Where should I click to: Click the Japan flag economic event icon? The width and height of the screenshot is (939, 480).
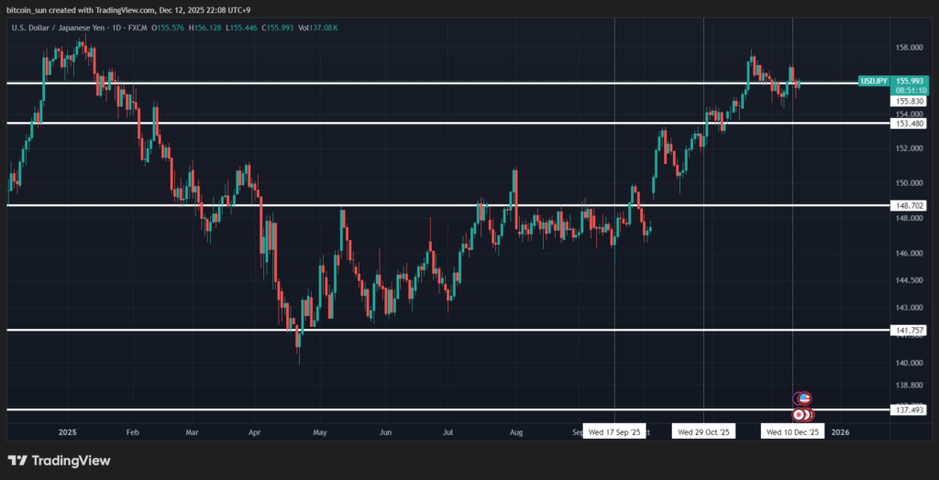coord(800,415)
